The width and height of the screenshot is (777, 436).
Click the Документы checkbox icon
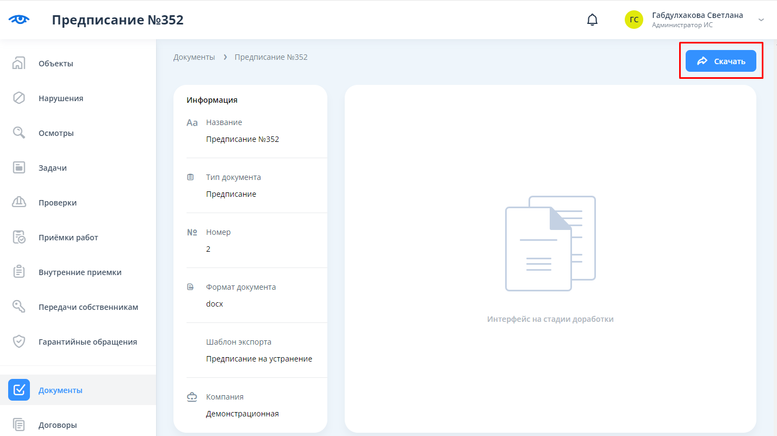point(19,390)
